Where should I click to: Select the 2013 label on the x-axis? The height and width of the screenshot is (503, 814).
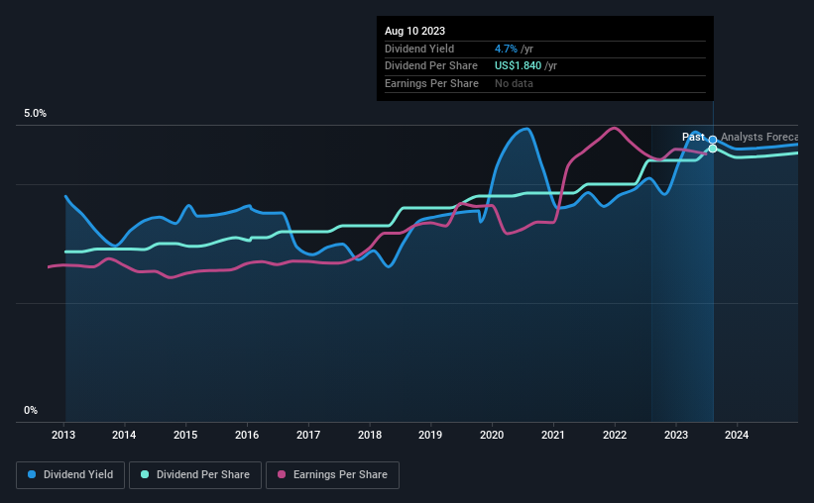[x=63, y=435]
